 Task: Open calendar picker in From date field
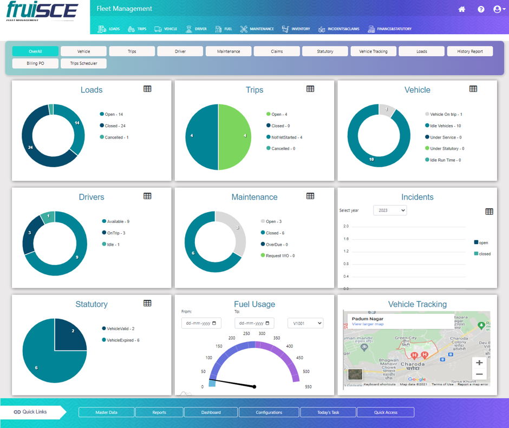pyautogui.click(x=214, y=323)
